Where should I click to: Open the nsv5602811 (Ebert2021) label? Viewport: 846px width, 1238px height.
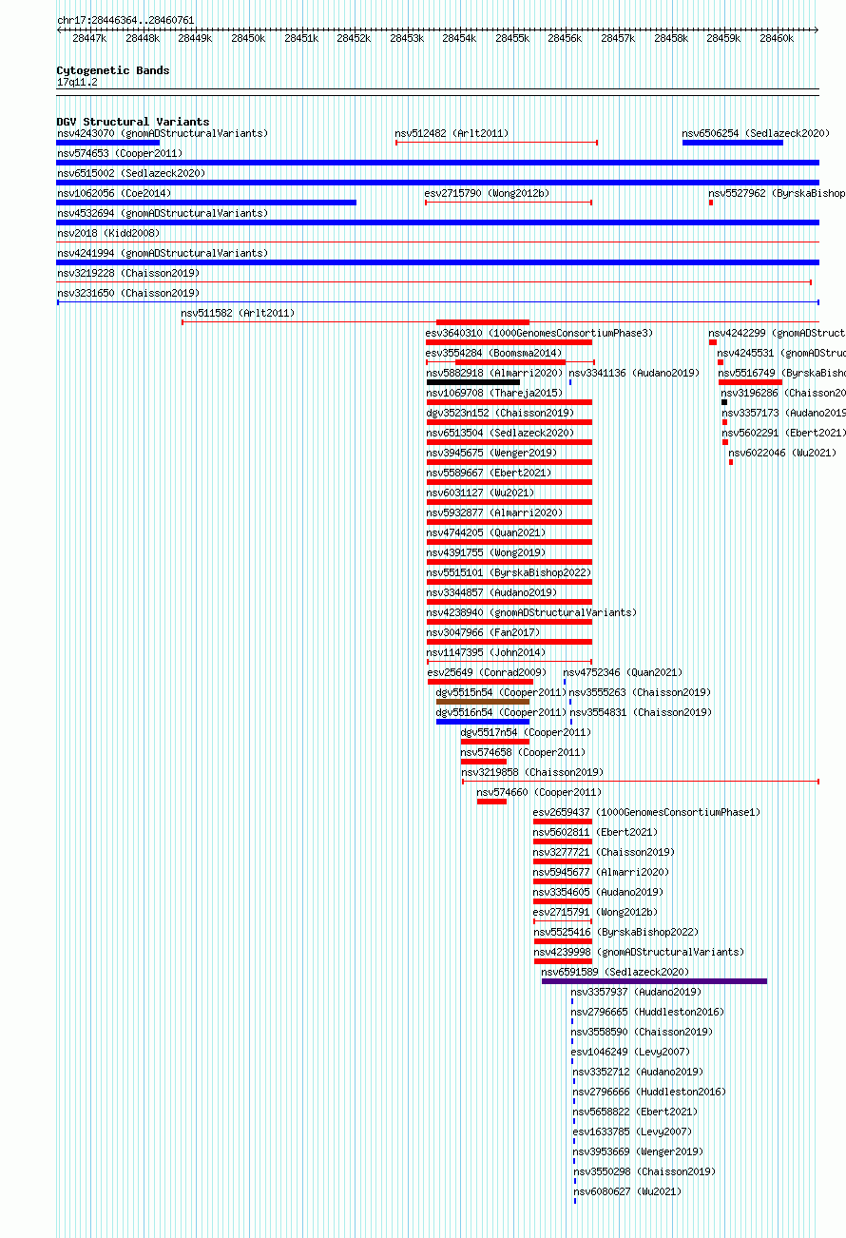pos(595,832)
